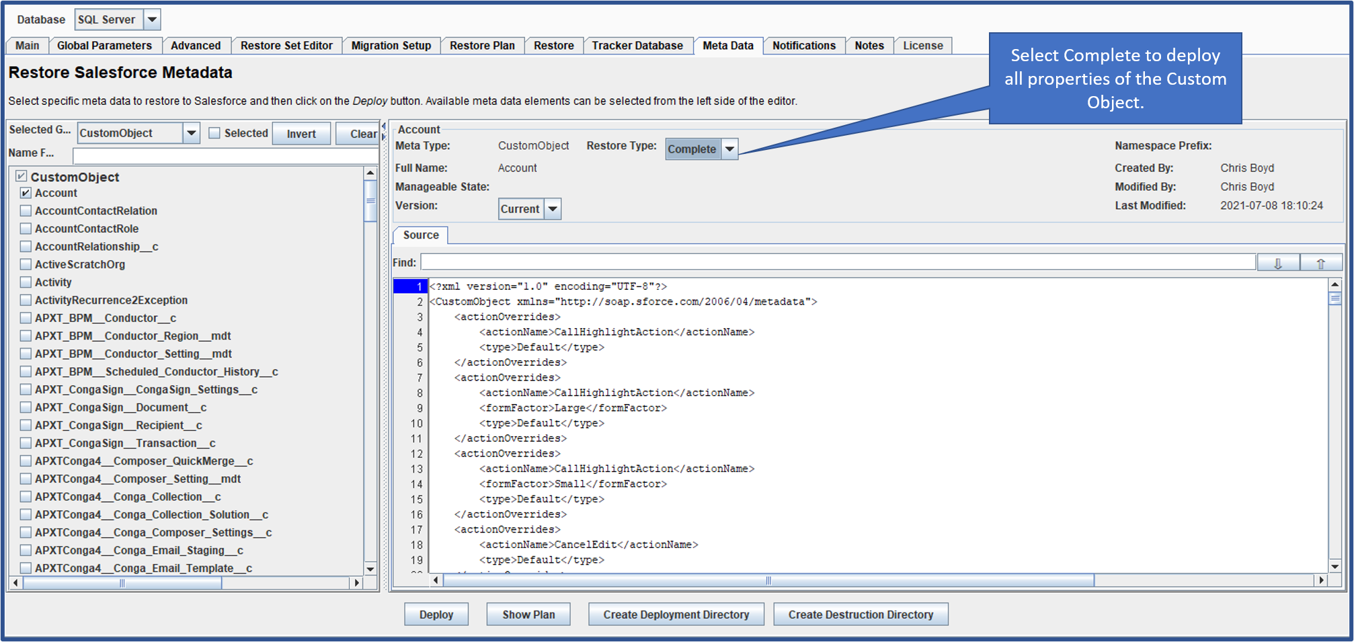Open the Notes tab
This screenshot has height=642, width=1354.
coord(869,46)
